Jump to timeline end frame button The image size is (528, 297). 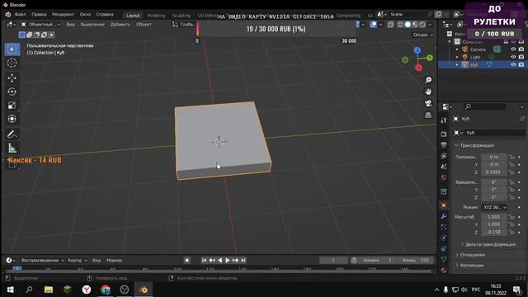tap(243, 261)
